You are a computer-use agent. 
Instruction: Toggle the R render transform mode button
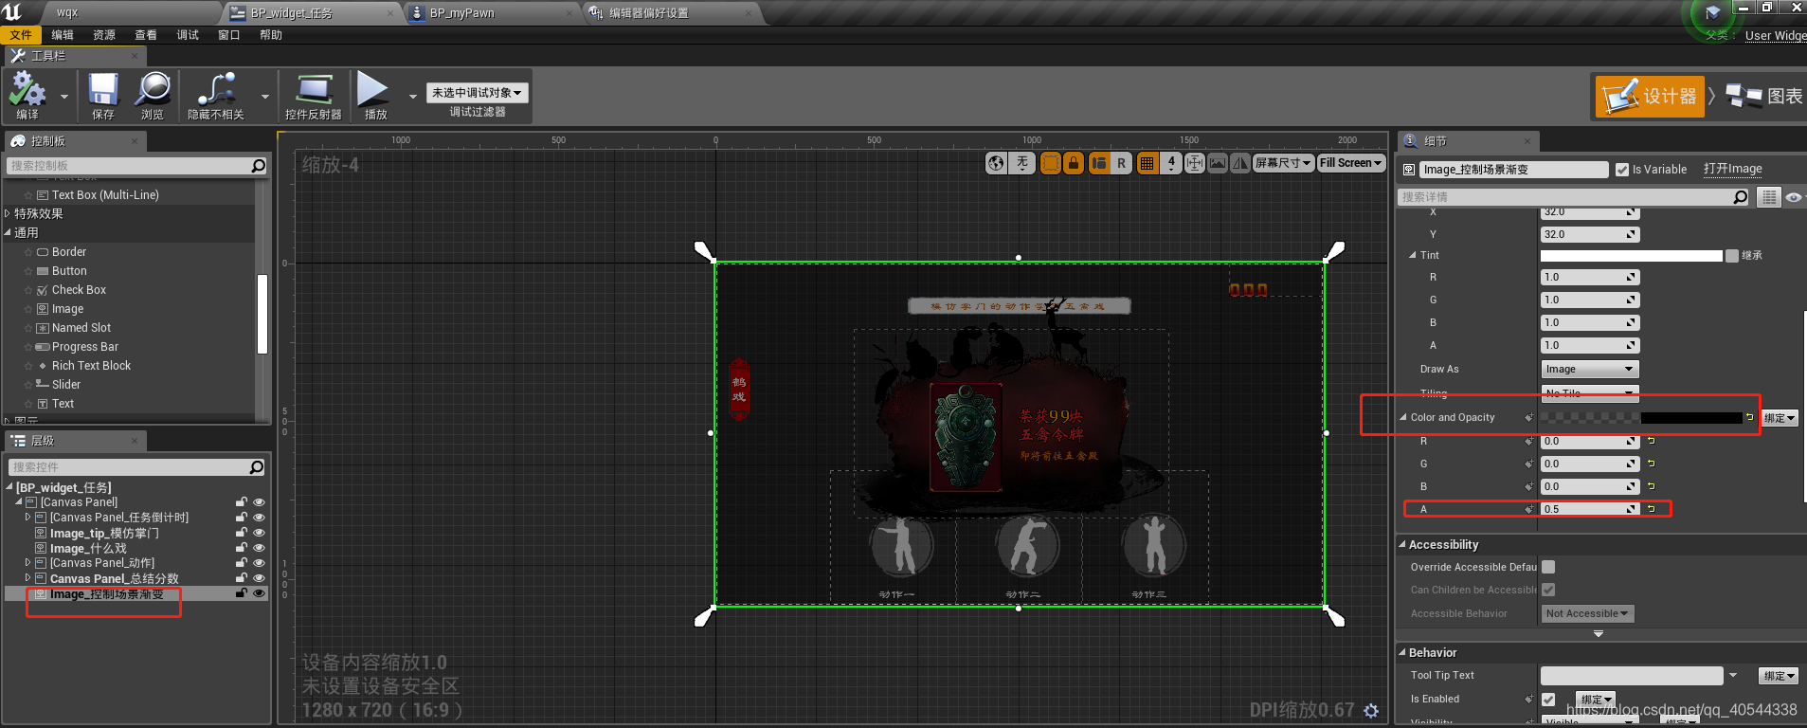(x=1121, y=163)
